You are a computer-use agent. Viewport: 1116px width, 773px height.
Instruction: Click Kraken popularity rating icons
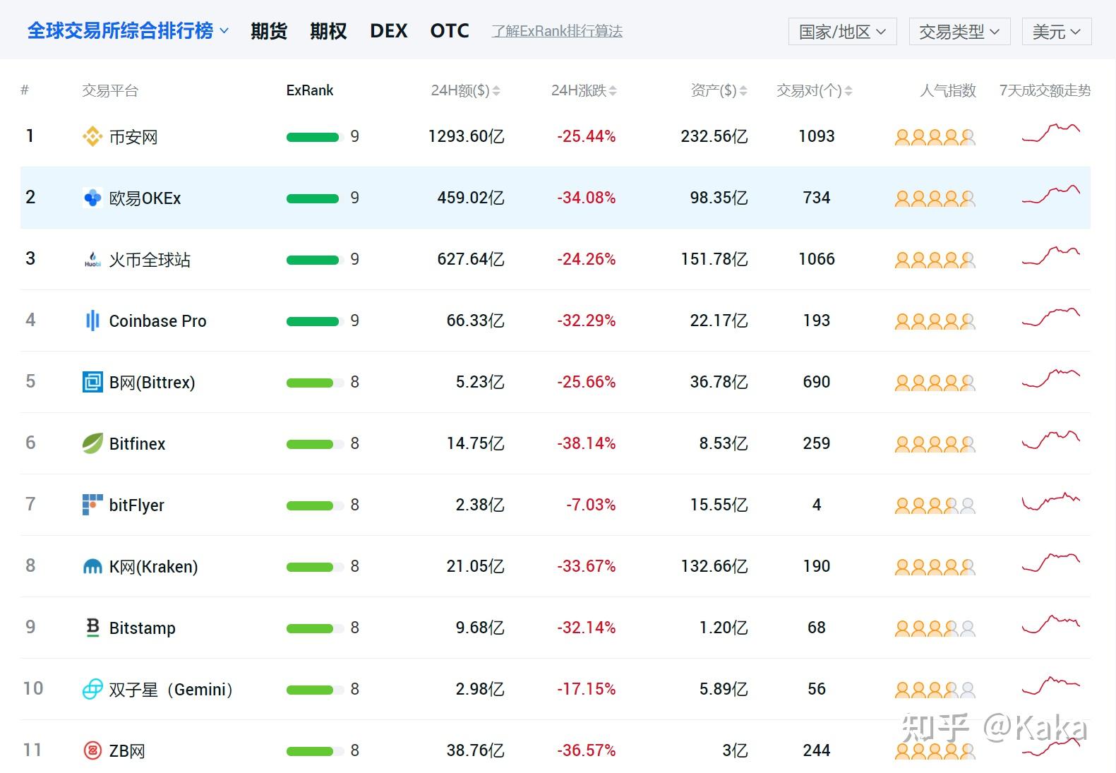pyautogui.click(x=935, y=568)
